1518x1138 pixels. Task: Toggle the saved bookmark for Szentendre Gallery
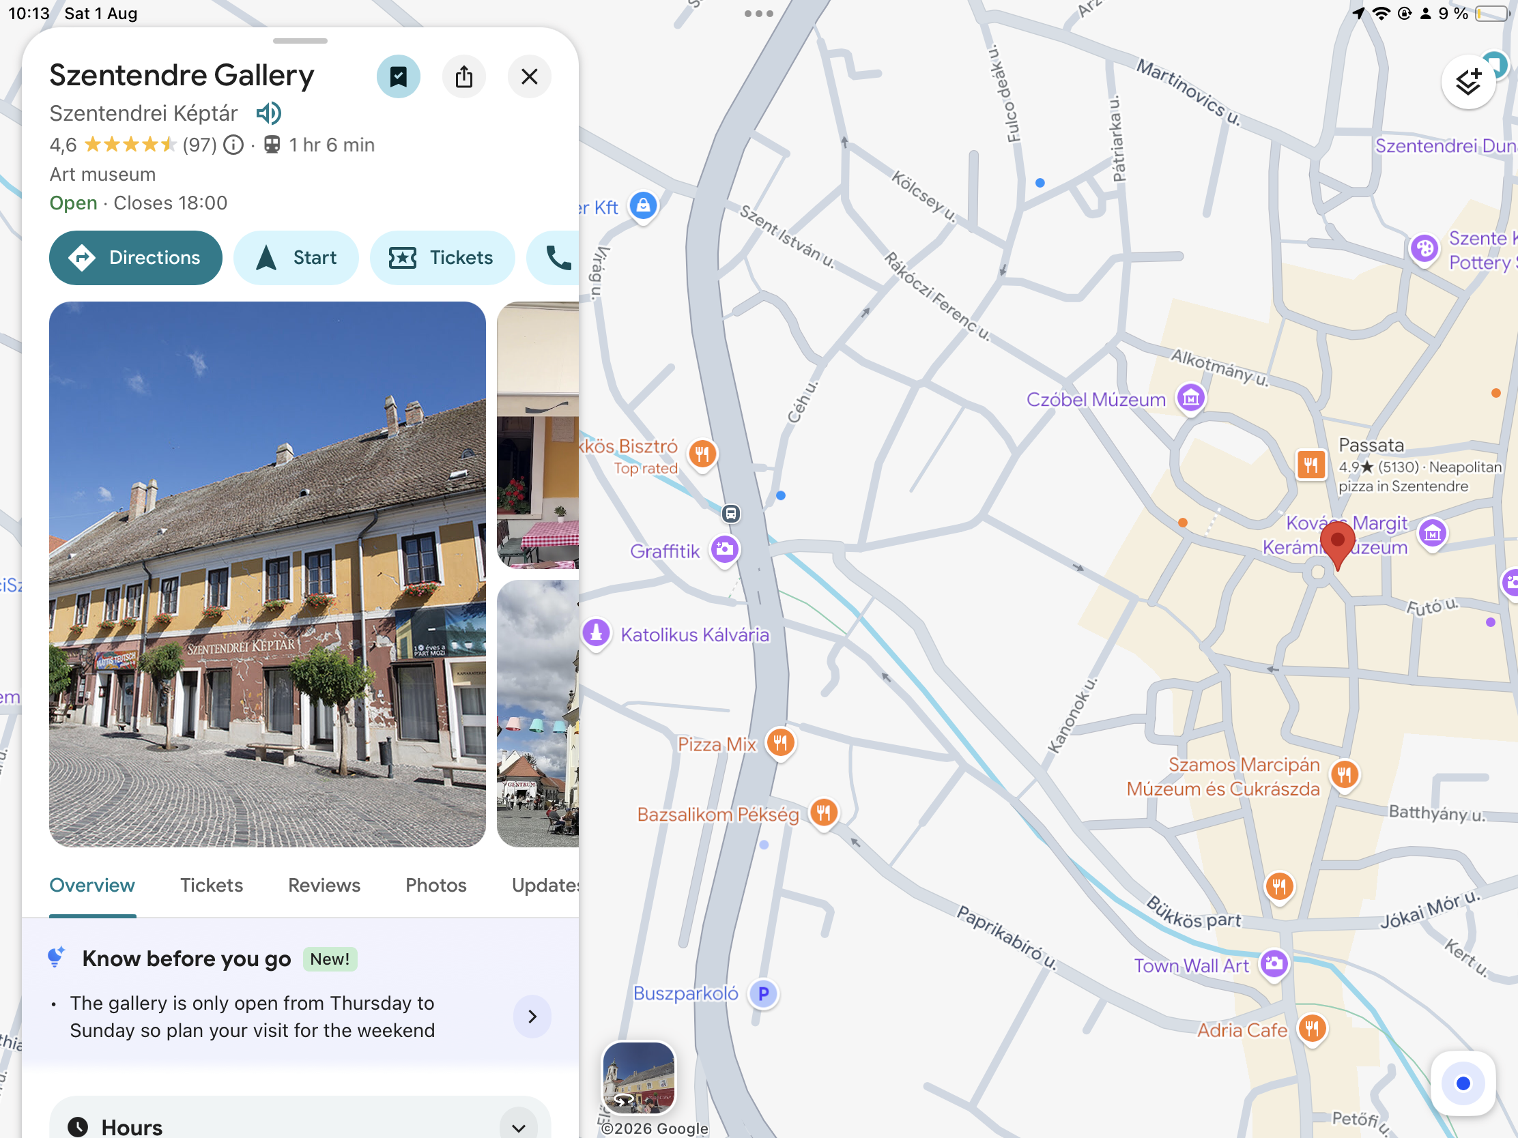398,76
